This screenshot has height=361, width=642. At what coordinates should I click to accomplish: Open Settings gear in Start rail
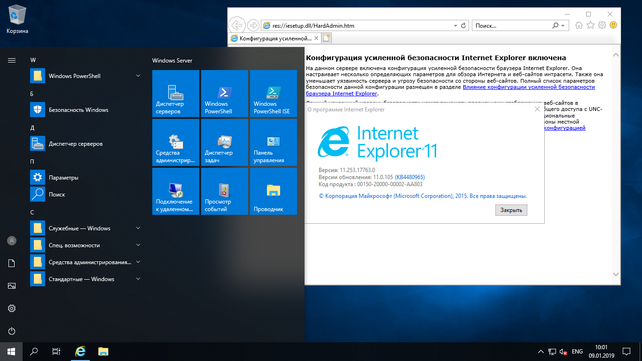point(12,308)
